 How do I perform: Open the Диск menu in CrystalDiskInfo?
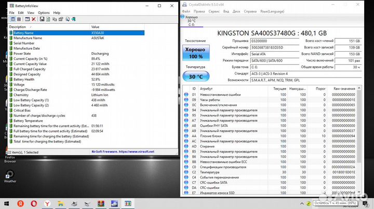click(x=236, y=10)
